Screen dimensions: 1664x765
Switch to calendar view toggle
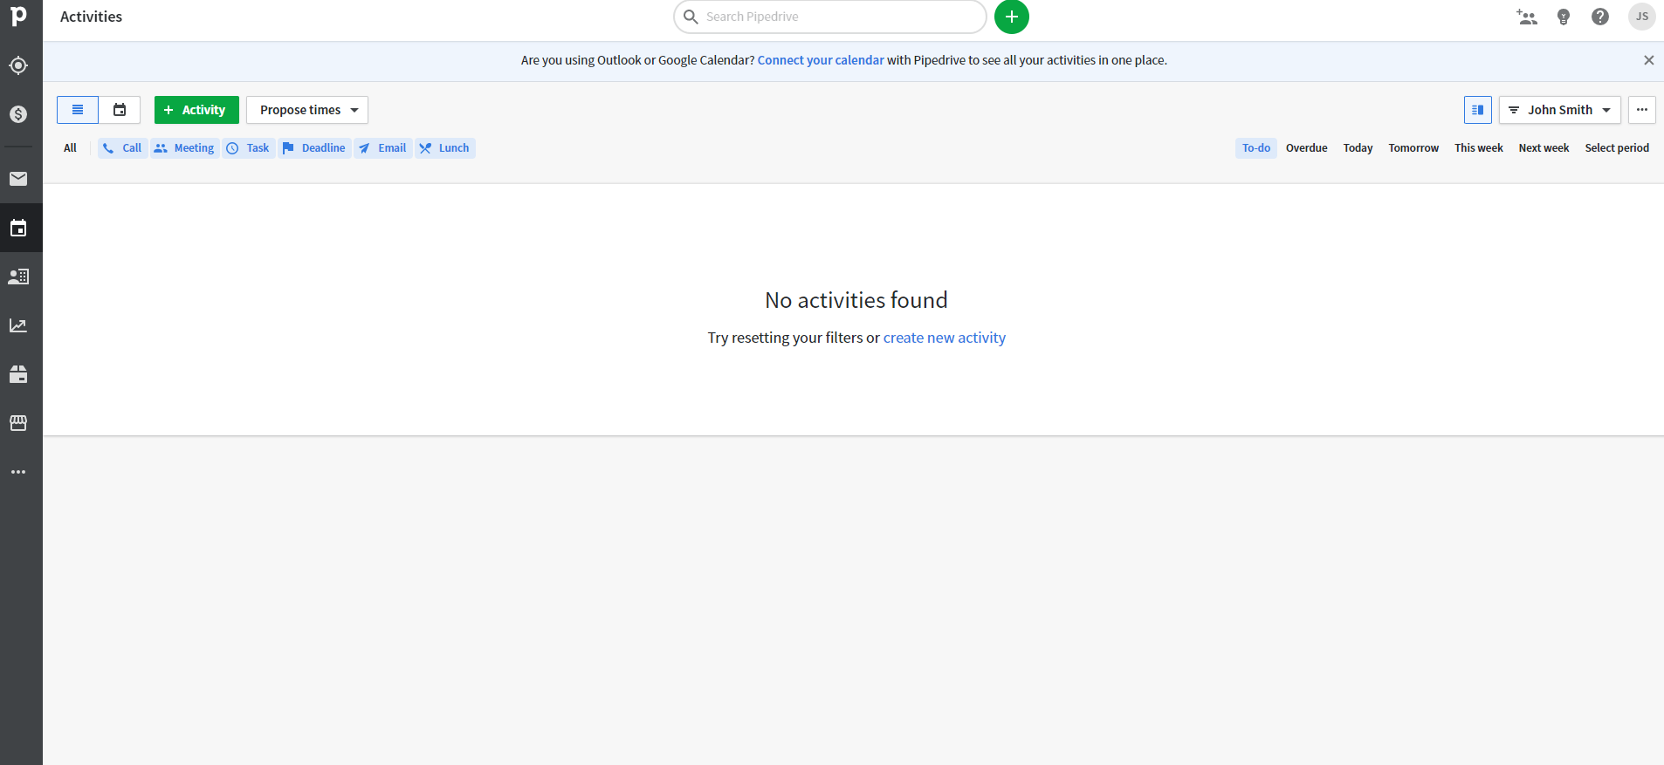tap(120, 110)
